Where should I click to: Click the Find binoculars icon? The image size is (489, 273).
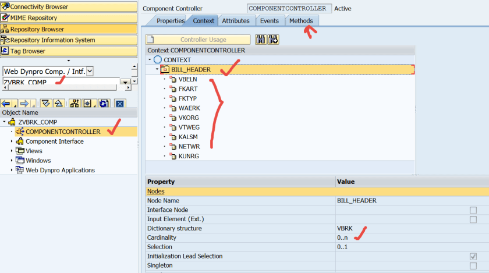tap(260, 40)
